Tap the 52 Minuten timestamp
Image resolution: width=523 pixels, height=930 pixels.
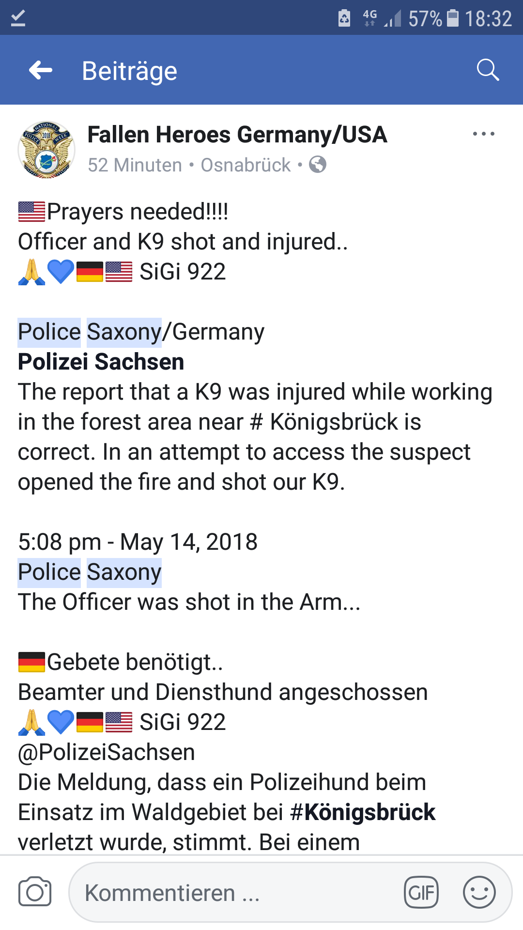pyautogui.click(x=135, y=165)
